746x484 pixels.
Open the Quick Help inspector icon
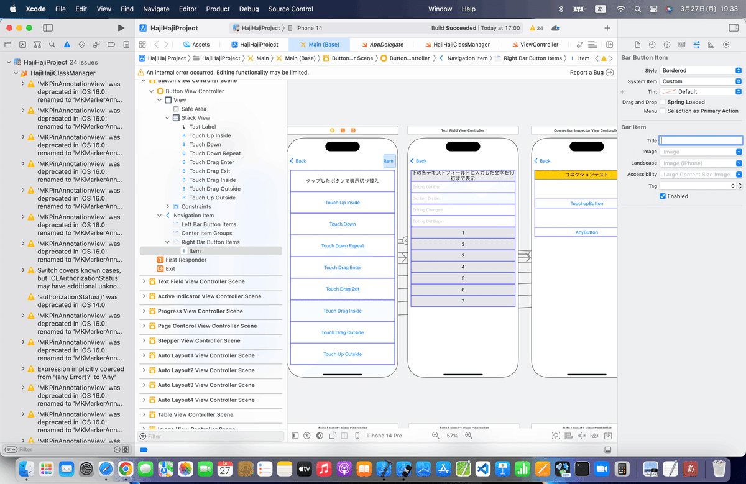[x=667, y=45]
